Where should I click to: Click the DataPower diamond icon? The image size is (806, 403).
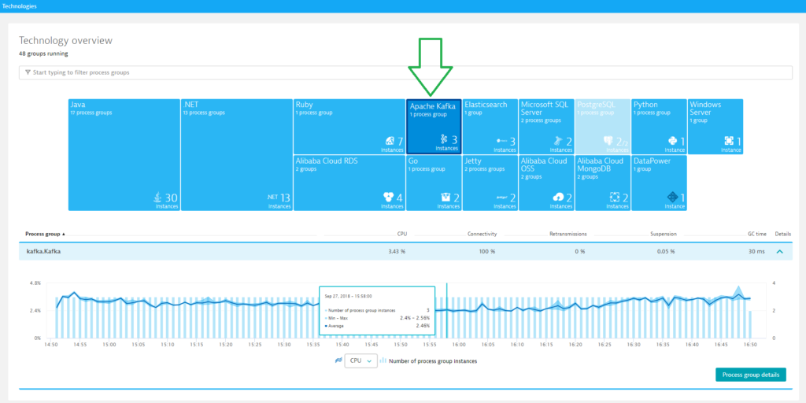click(672, 197)
